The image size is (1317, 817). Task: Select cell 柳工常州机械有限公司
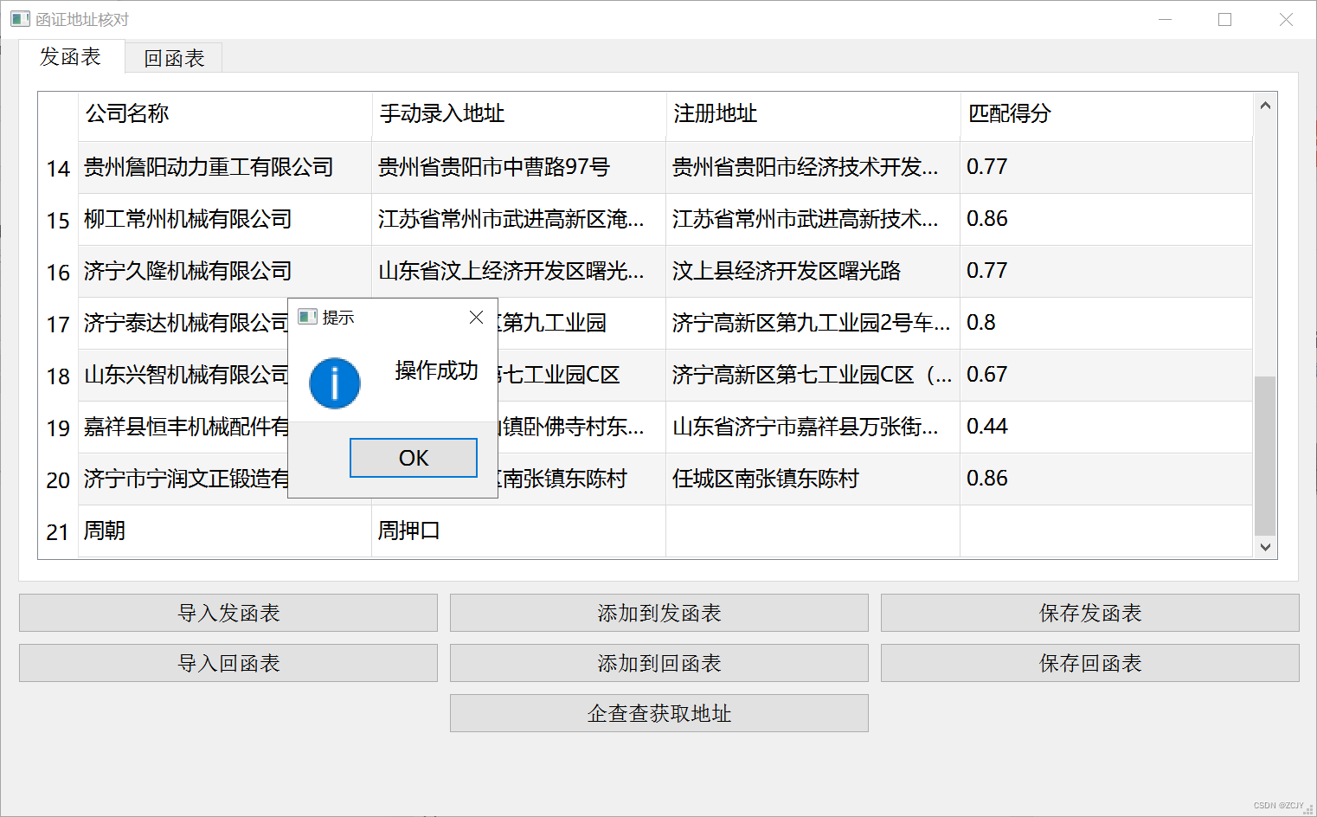[x=225, y=220]
